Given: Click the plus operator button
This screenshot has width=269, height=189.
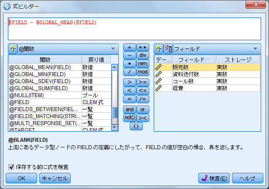Looking at the screenshot, I should point(130,47).
